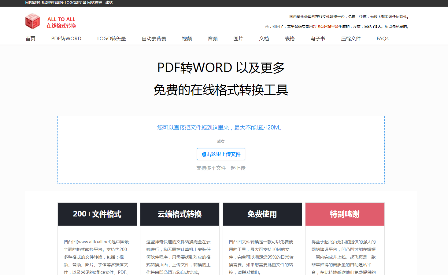Screen dimensions: 448x276
Task: Follow the 网站模板 top bar link
Action: click(x=95, y=3)
